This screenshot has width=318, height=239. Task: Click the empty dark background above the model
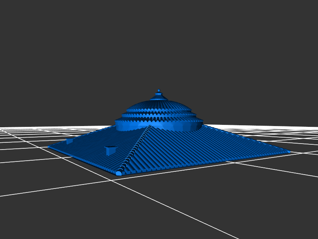159,40
